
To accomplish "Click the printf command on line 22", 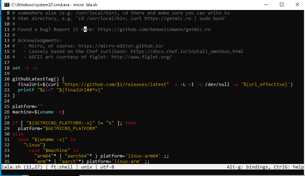I will [x=26, y=90].
